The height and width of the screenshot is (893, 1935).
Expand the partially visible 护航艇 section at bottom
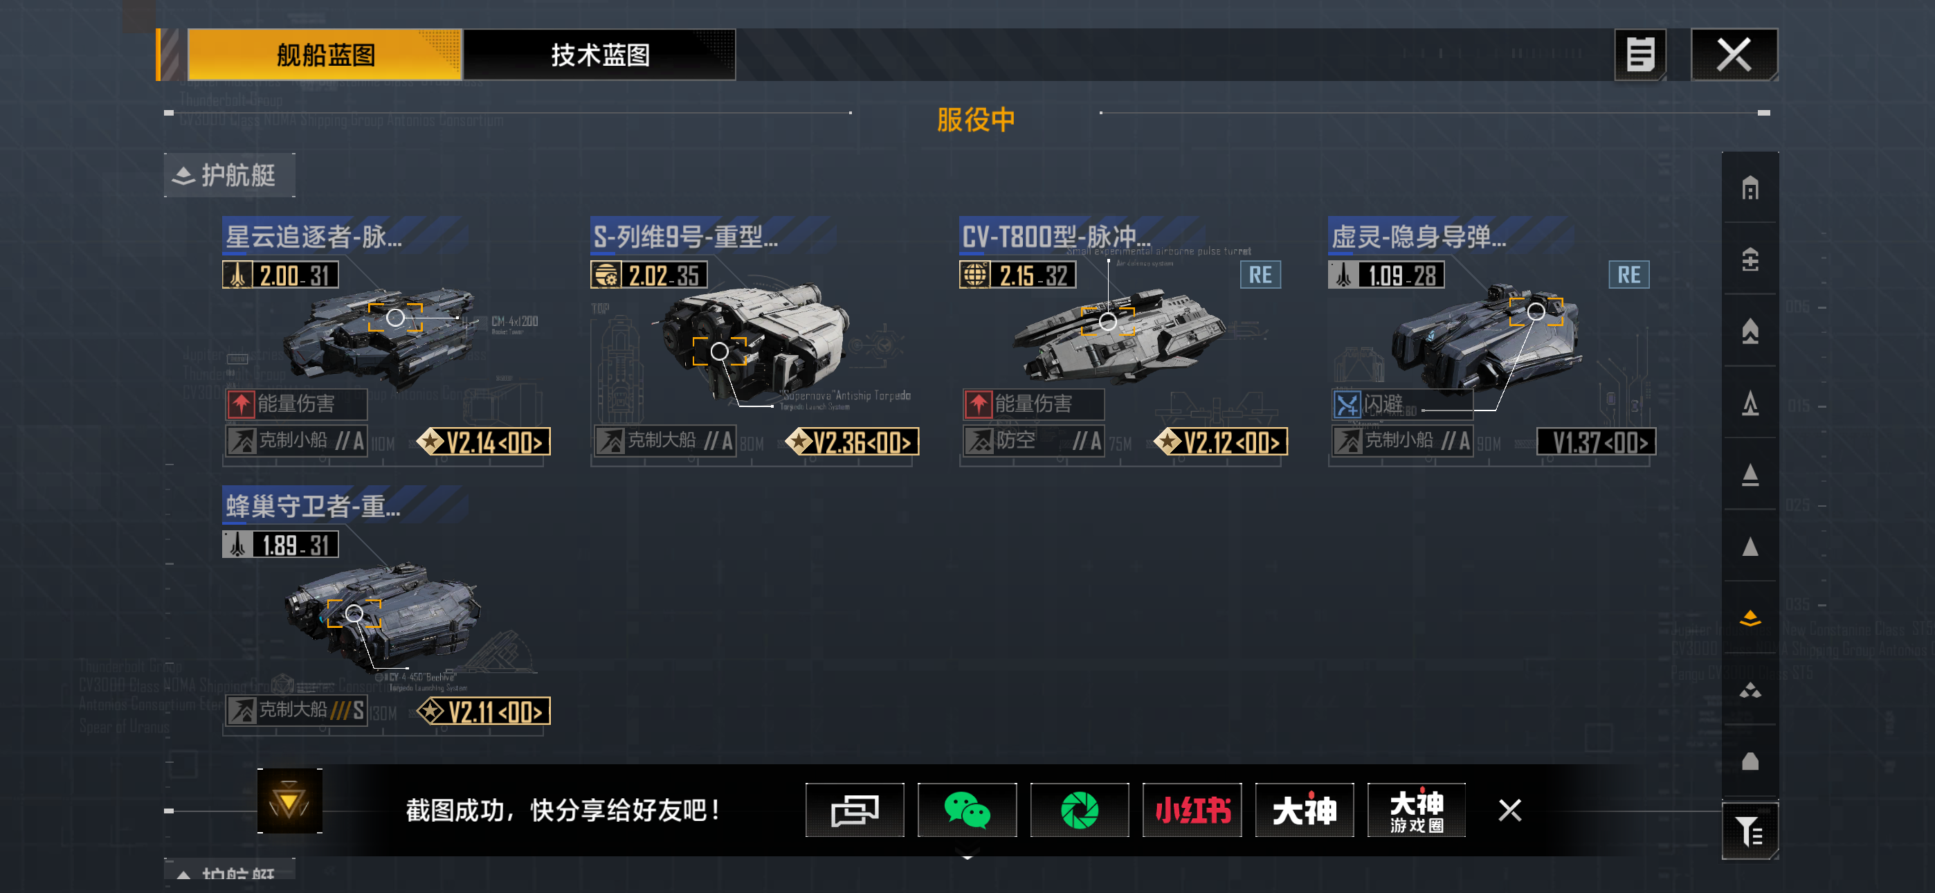pos(229,874)
